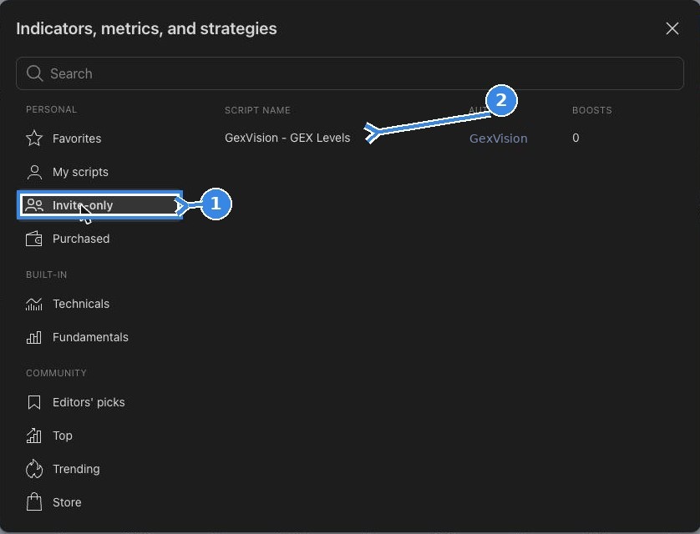Click the BOOSTS column header
700x534 pixels.
tap(592, 110)
